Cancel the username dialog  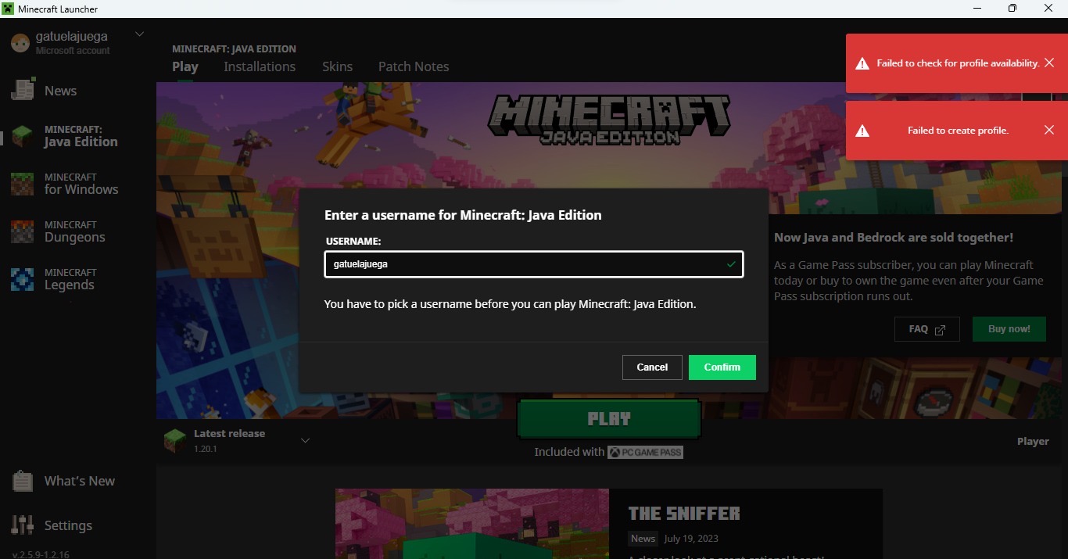[652, 367]
